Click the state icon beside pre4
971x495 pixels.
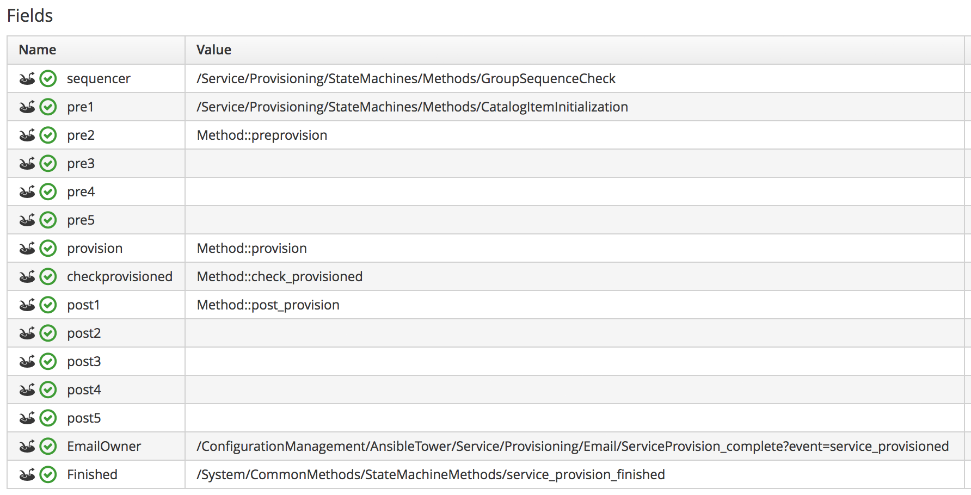click(27, 192)
